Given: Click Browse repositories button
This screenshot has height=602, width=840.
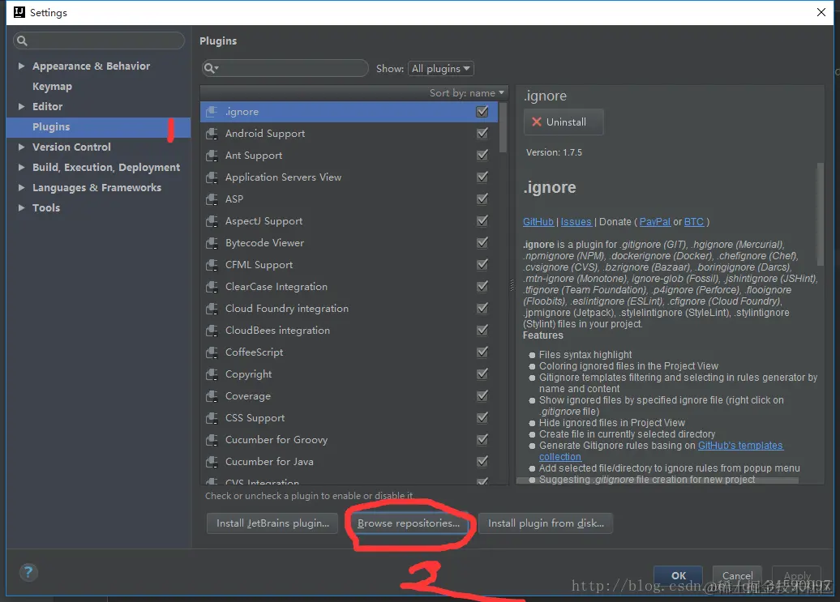Looking at the screenshot, I should coord(409,523).
